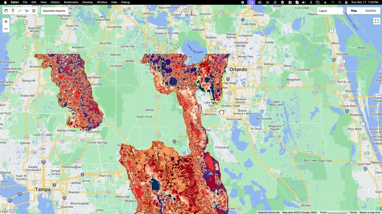
Task: Click the Lake Apopka label
Action: pyautogui.click(x=195, y=49)
